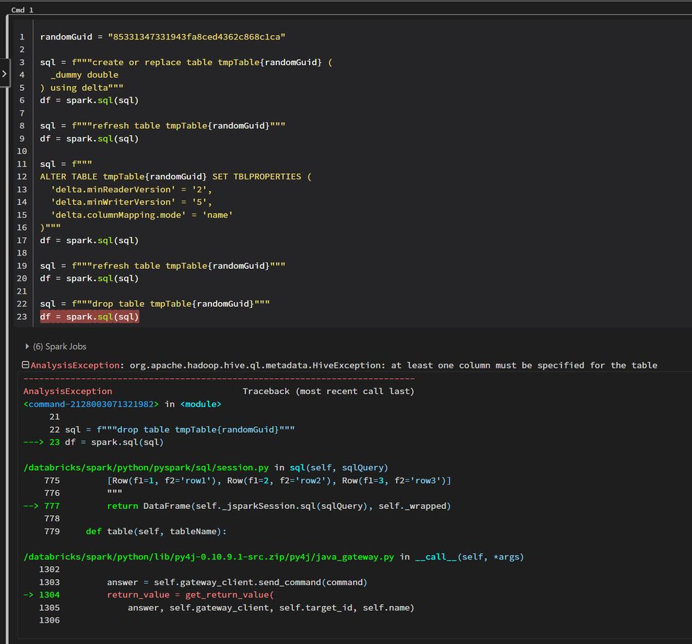Click the red highlighted code on line 23
Image resolution: width=692 pixels, height=644 pixels.
click(x=89, y=316)
